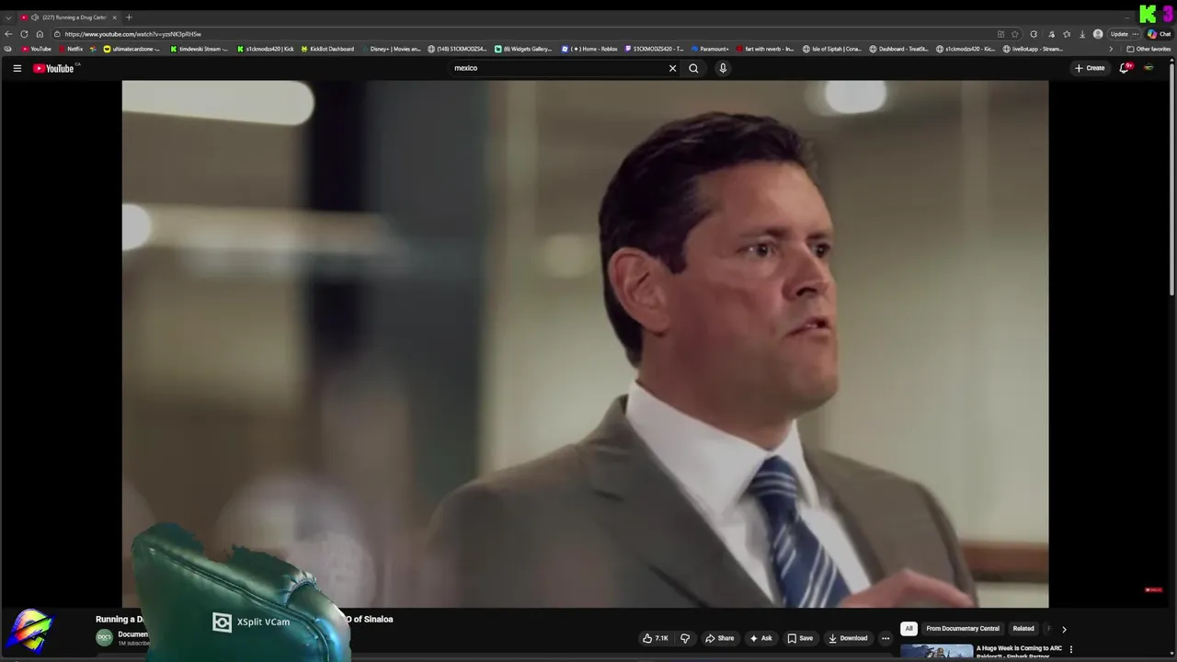Submit search with magnifier button
This screenshot has width=1177, height=662.
tap(693, 68)
